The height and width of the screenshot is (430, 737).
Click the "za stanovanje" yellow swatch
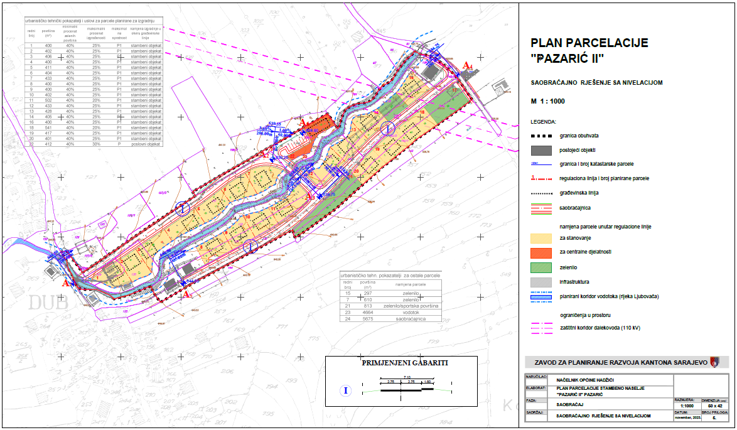[541, 238]
